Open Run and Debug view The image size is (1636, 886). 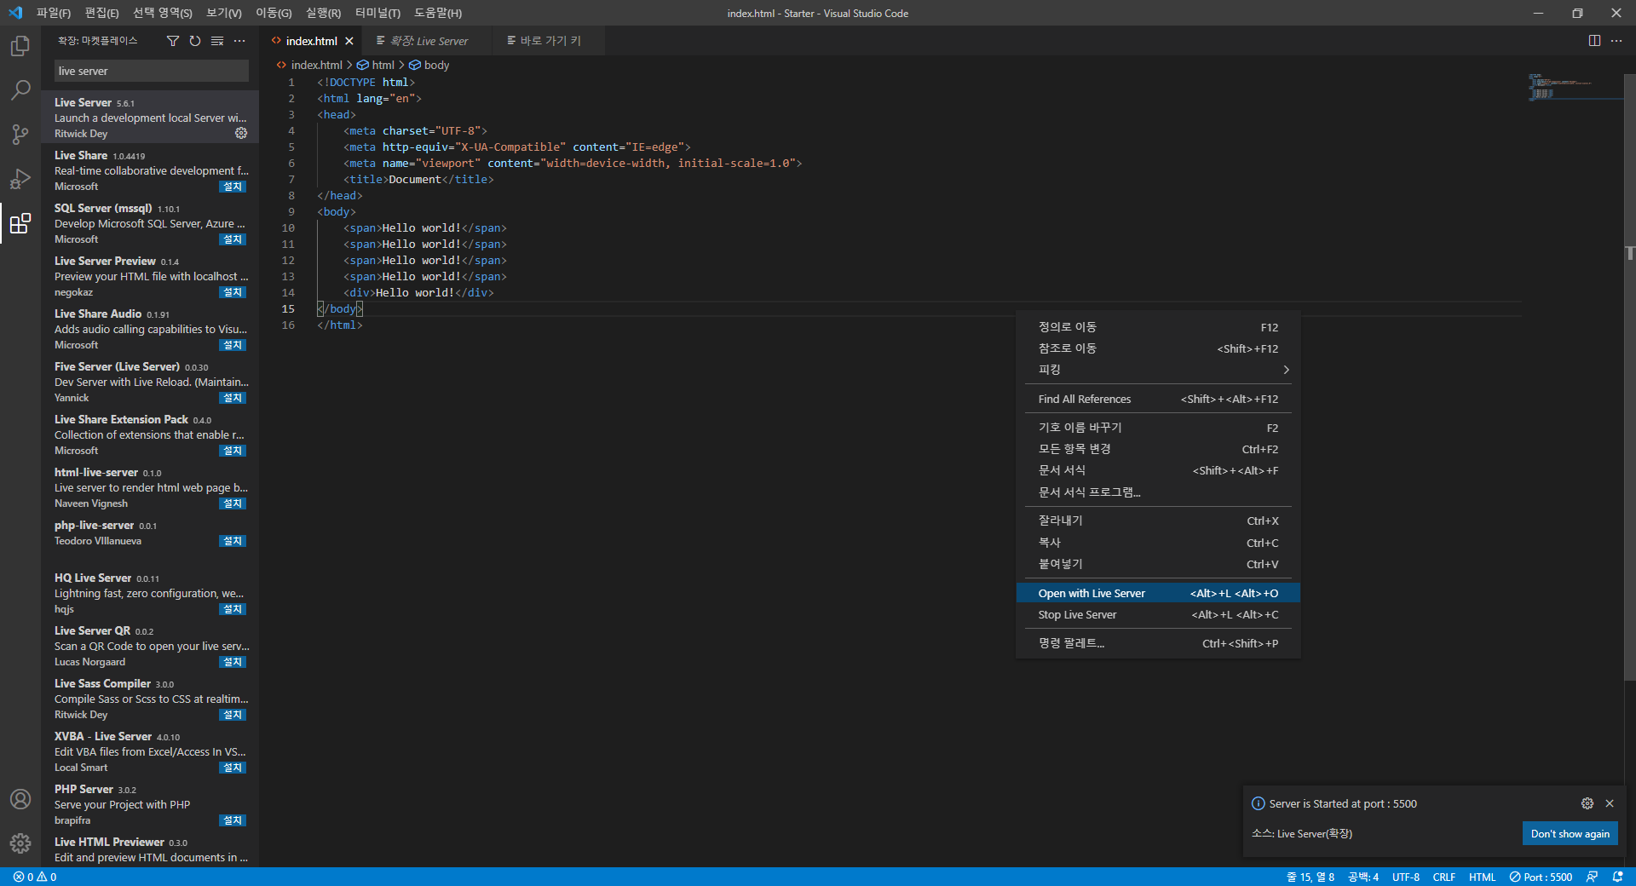click(x=20, y=179)
